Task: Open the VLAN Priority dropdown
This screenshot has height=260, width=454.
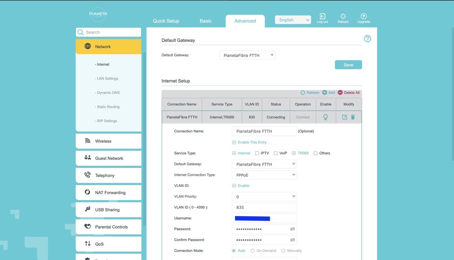Action: click(x=264, y=197)
